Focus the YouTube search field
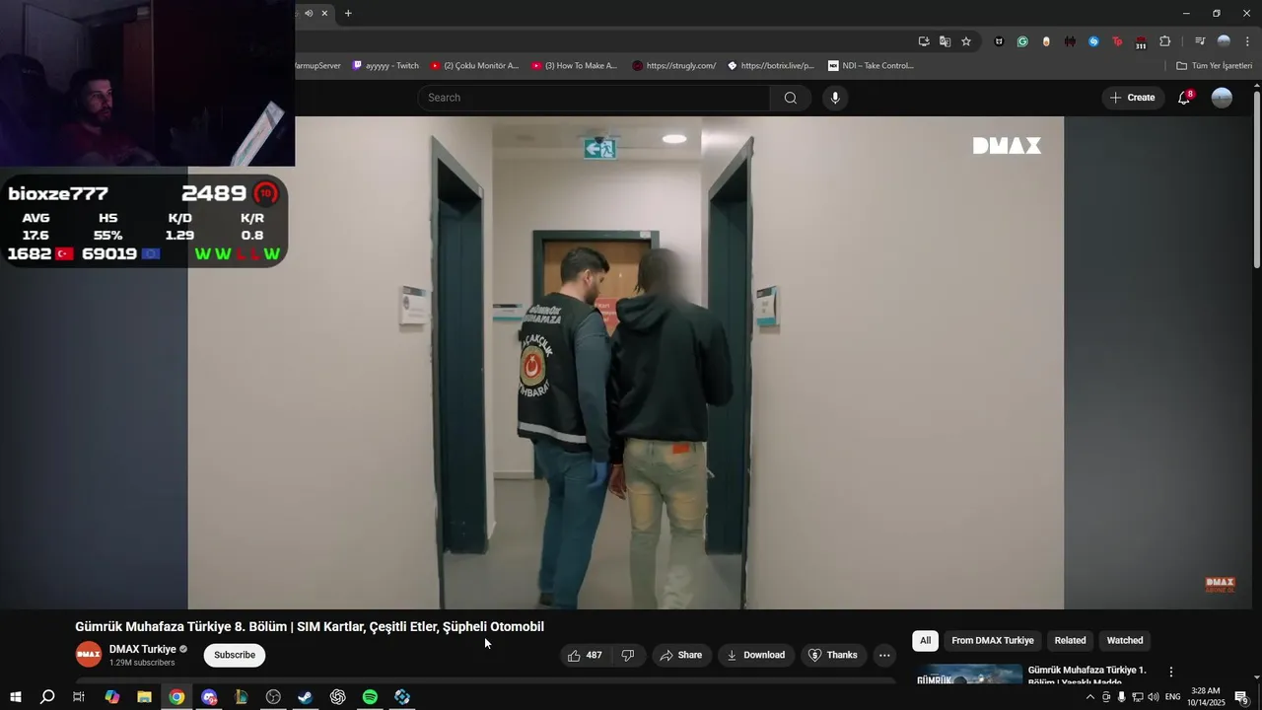Image resolution: width=1262 pixels, height=710 pixels. pyautogui.click(x=594, y=98)
